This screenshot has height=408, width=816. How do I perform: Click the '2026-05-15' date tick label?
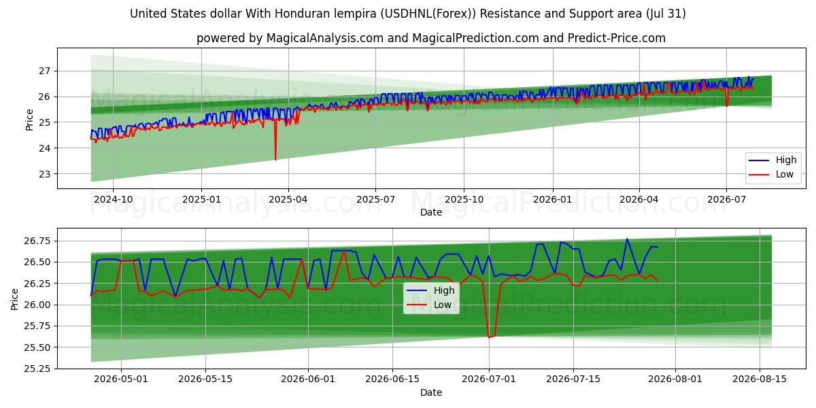(x=205, y=380)
